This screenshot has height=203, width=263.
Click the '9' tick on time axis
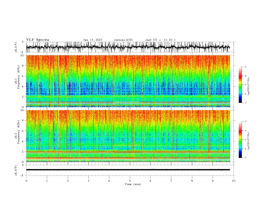213,181
